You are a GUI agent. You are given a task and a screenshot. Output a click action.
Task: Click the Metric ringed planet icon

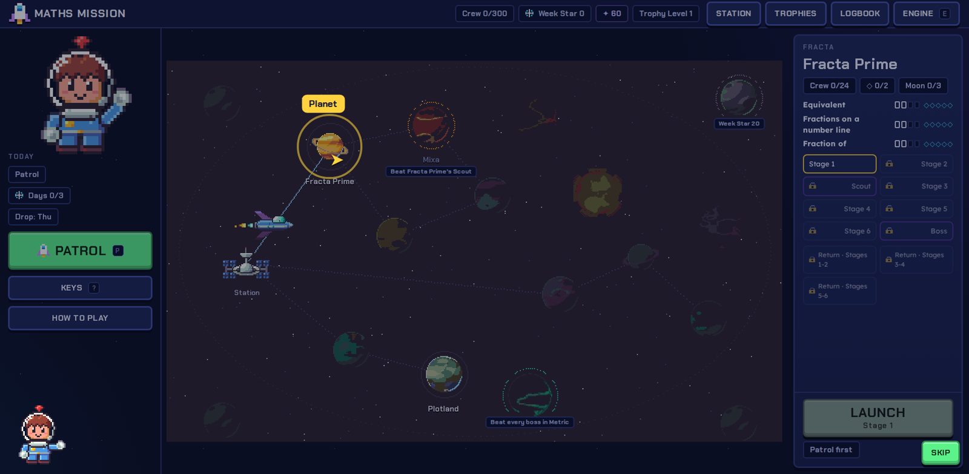[530, 394]
